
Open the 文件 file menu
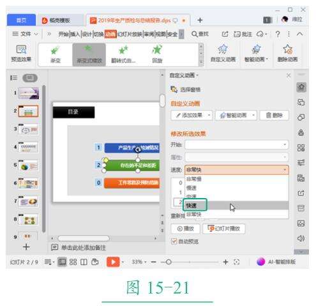pos(26,34)
